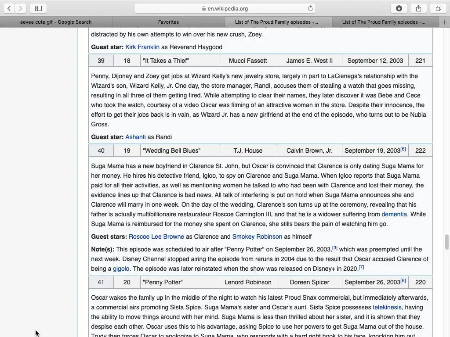The height and width of the screenshot is (337, 450).
Task: Click the season number 19 cell
Action: point(127,151)
